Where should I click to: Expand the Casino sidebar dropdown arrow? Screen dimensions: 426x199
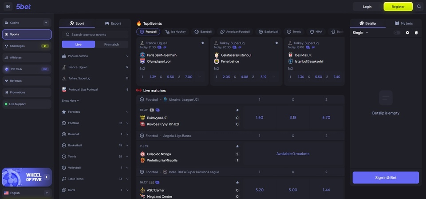click(x=46, y=23)
